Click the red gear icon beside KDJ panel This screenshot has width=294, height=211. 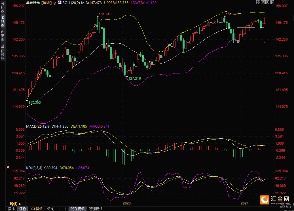[x=8, y=168]
